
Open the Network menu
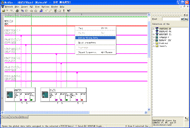pyautogui.click(x=8, y=6)
